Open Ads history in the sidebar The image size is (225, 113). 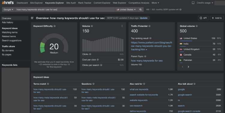pos(7,22)
